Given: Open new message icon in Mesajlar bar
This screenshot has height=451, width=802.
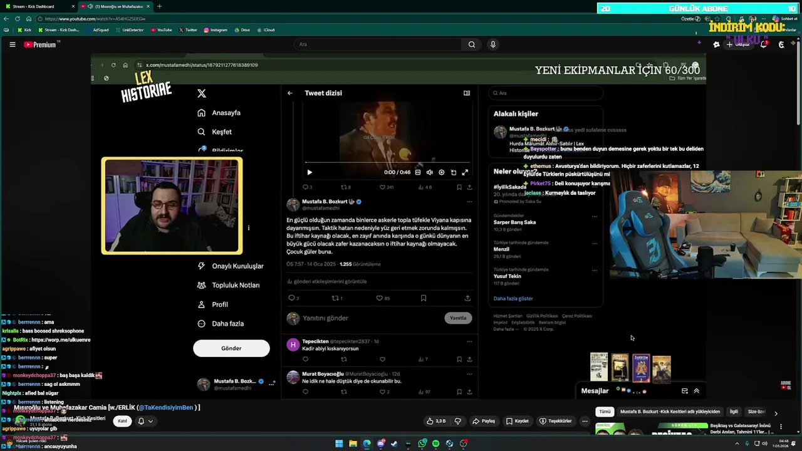Looking at the screenshot, I should tap(685, 391).
